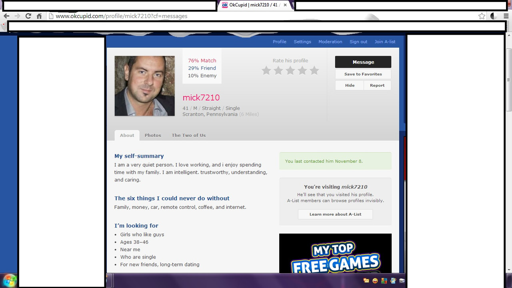
Task: Click The six things I could never do without heading
Action: (x=172, y=198)
